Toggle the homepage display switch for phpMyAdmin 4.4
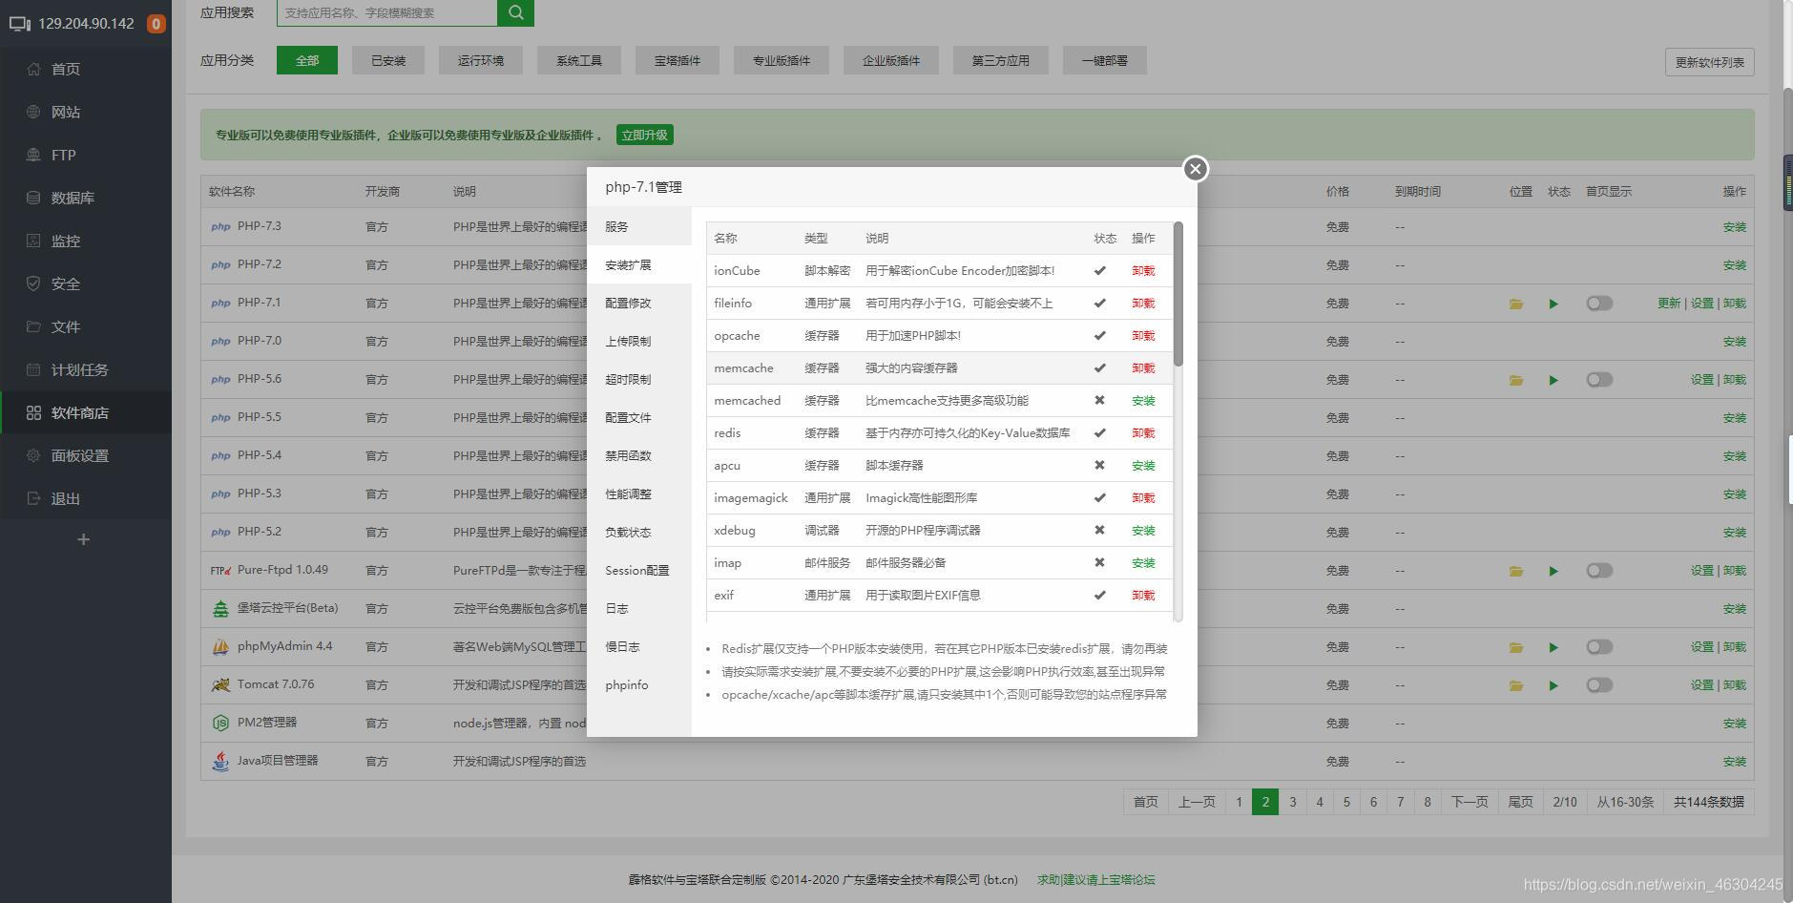Image resolution: width=1793 pixels, height=903 pixels. click(1599, 646)
